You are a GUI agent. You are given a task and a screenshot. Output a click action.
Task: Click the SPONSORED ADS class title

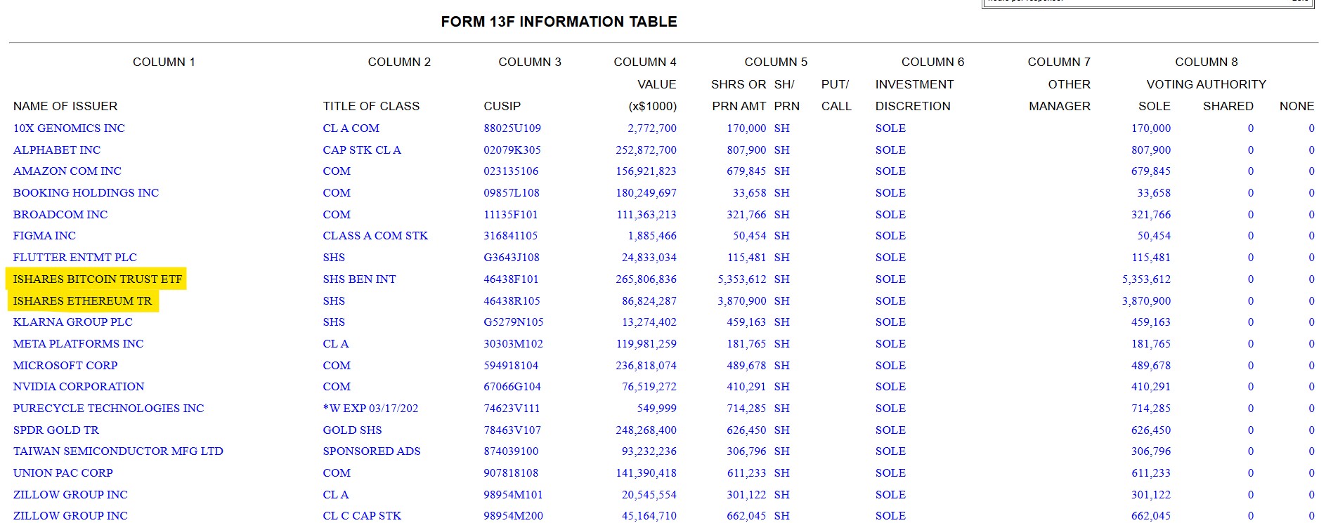pos(372,451)
